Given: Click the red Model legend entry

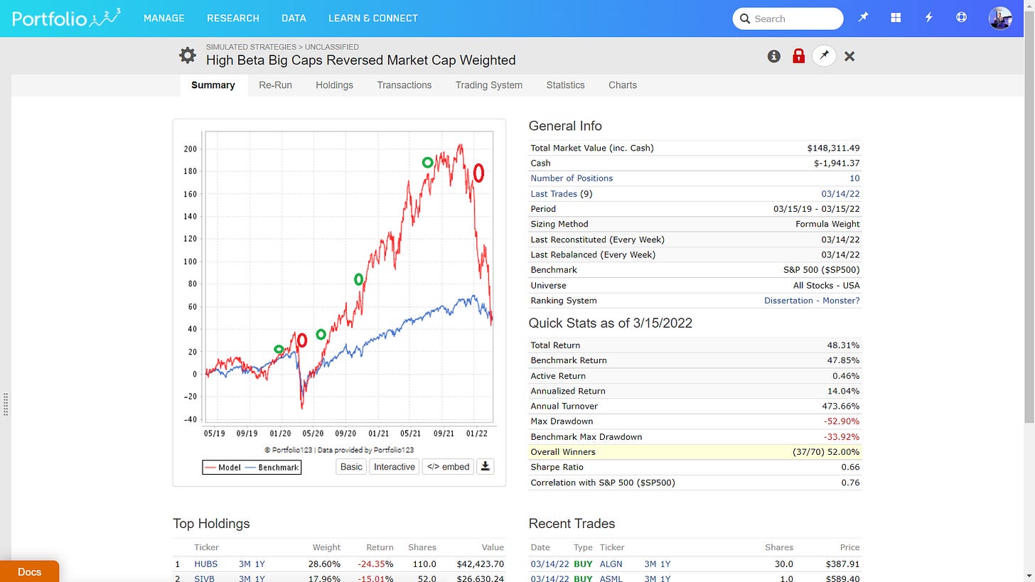Looking at the screenshot, I should point(222,468).
